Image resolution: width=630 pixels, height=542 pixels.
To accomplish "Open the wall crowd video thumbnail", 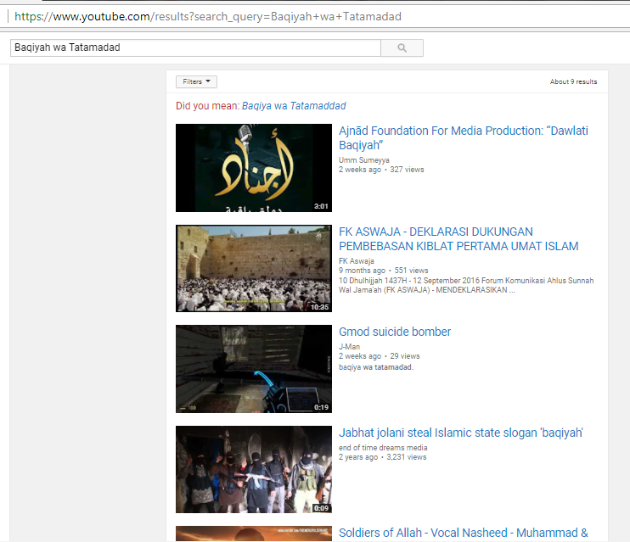I will tap(254, 268).
